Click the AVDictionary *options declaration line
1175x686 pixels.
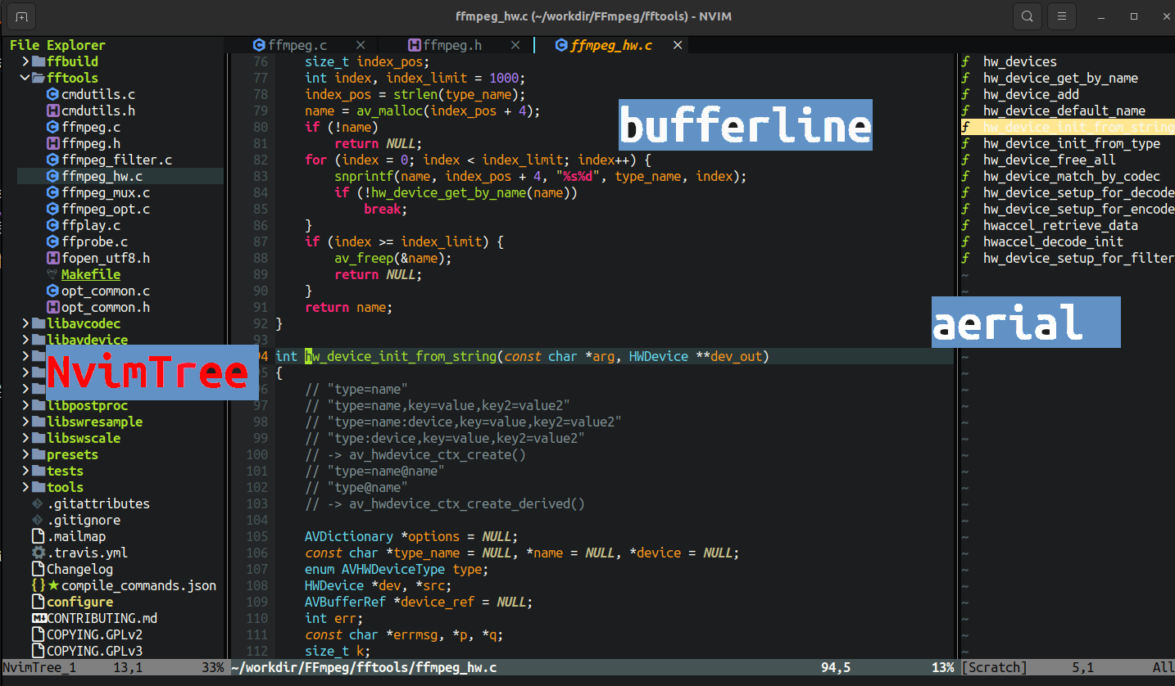point(411,536)
